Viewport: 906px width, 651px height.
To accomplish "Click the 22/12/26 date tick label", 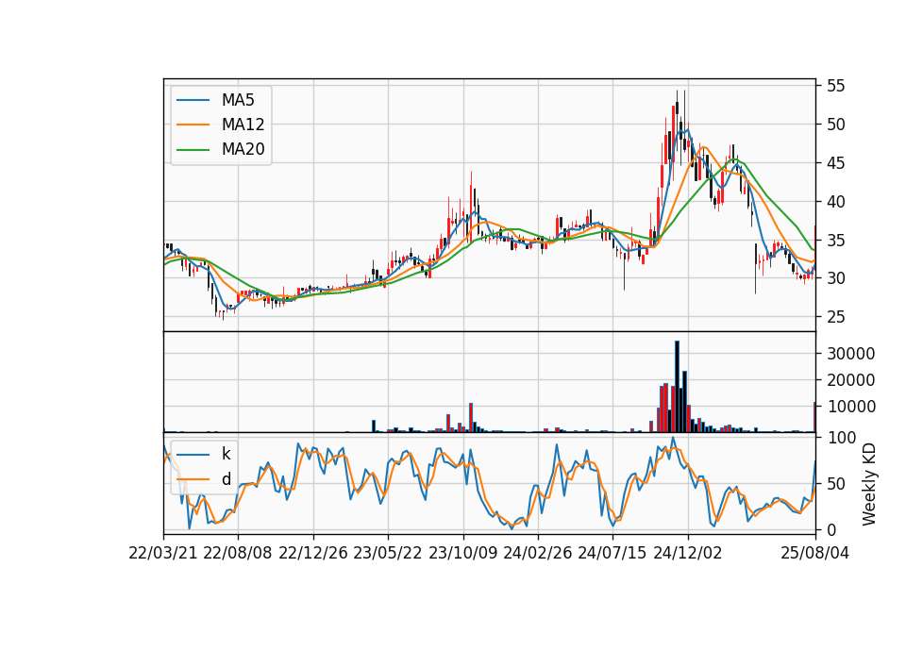I will click(x=313, y=553).
